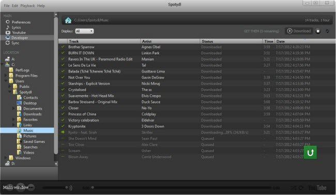Click the "Gavin DeGraw" artist cell
The image size is (336, 195).
pyautogui.click(x=153, y=78)
